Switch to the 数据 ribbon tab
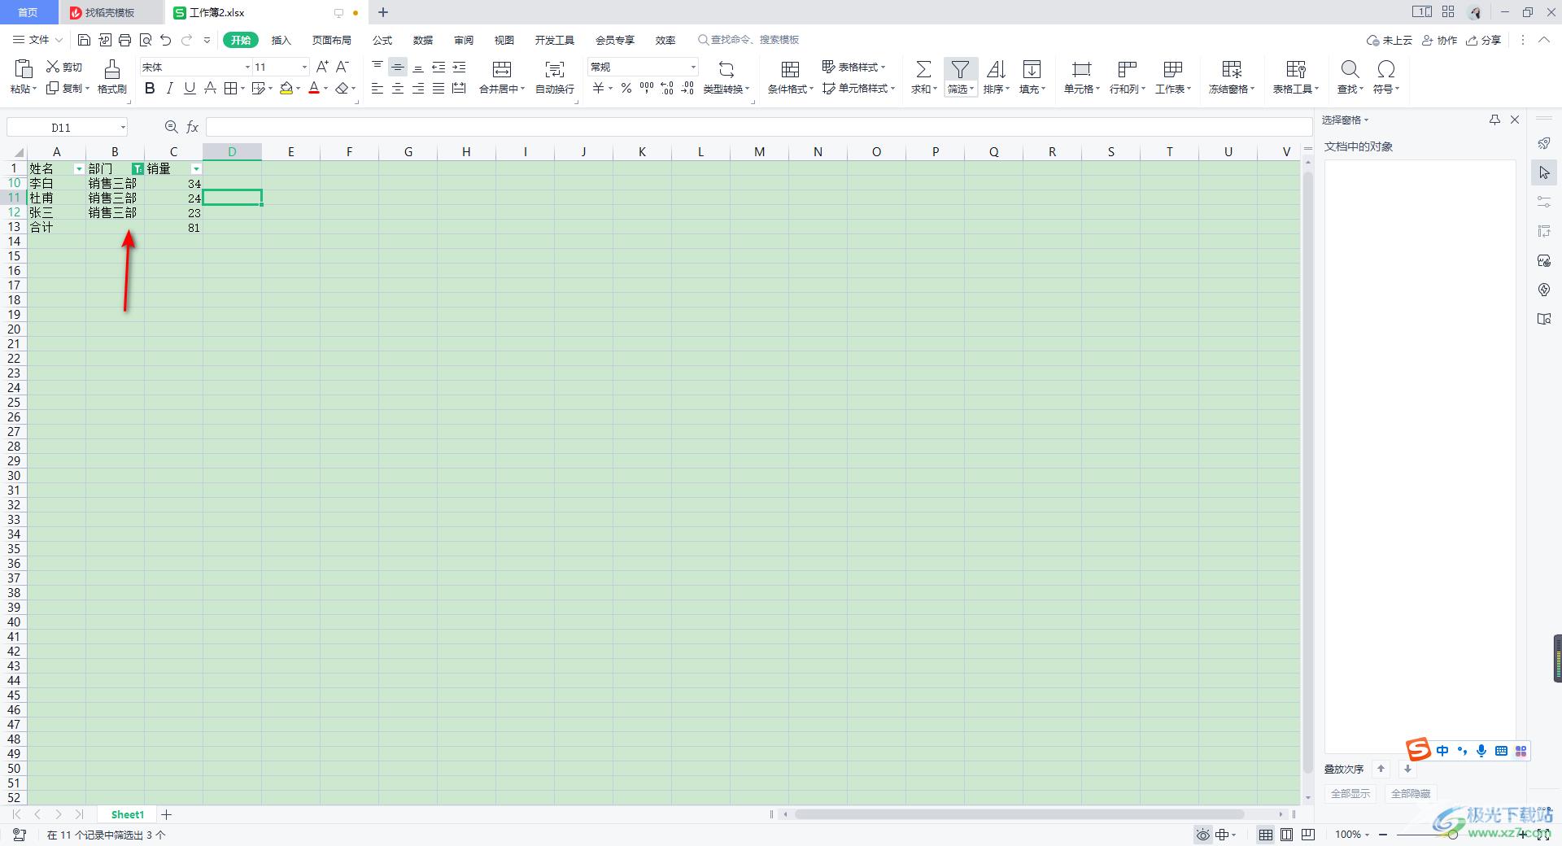The image size is (1562, 846). (x=423, y=40)
